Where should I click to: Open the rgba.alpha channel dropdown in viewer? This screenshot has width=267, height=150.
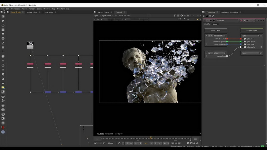108,15
